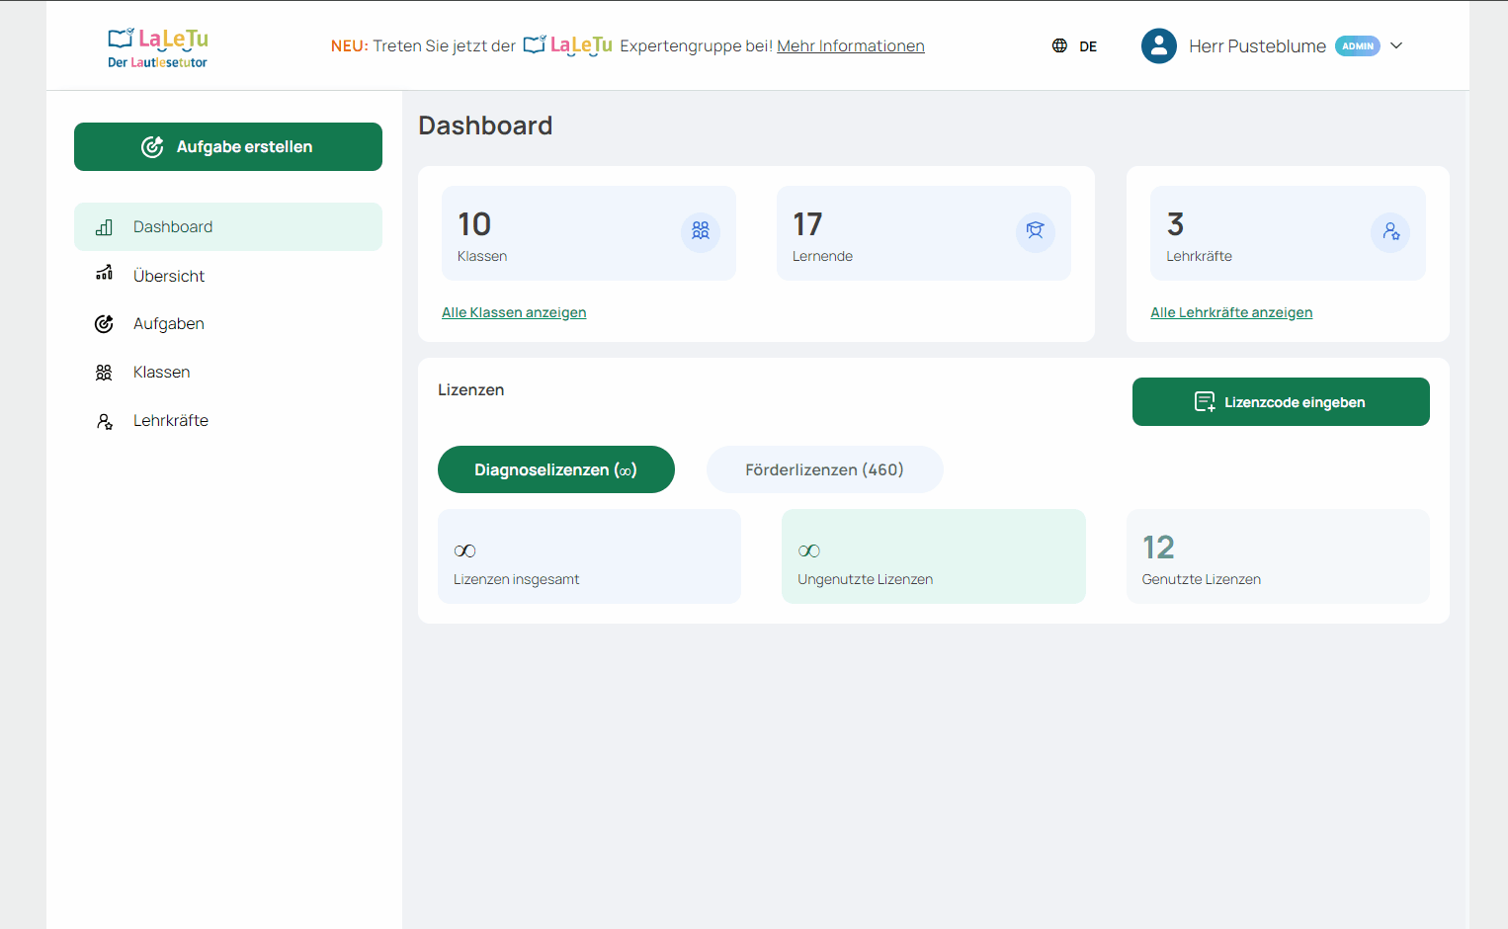
Task: Click the ADMIN badge next to username
Action: pos(1358,45)
